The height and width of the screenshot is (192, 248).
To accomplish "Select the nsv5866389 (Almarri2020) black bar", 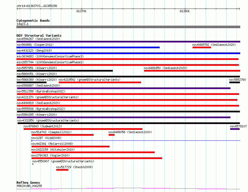I will pos(32,82).
